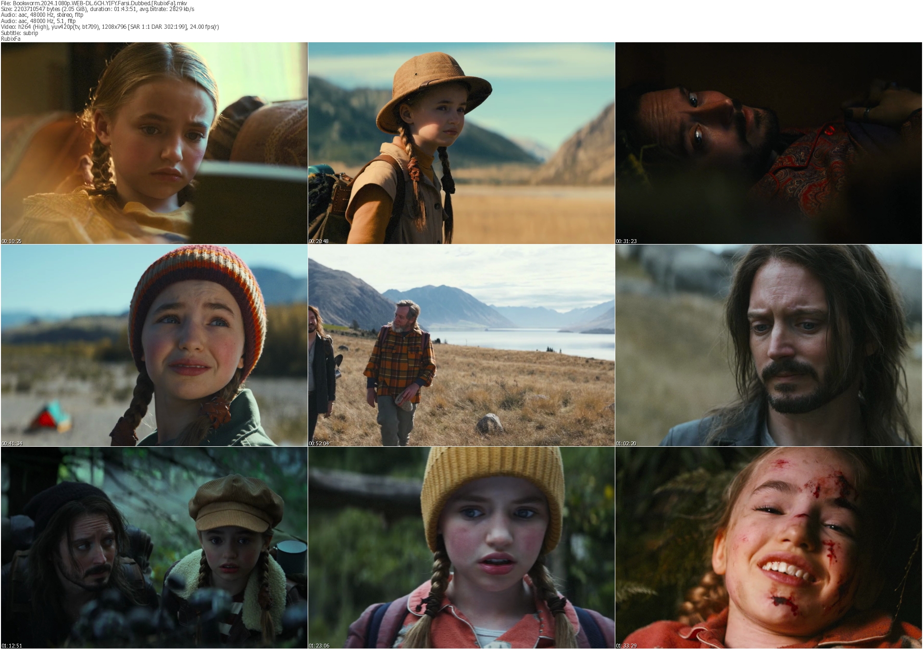923x649 pixels.
Task: Click the 00:20:48 timestamp label
Action: click(x=319, y=241)
